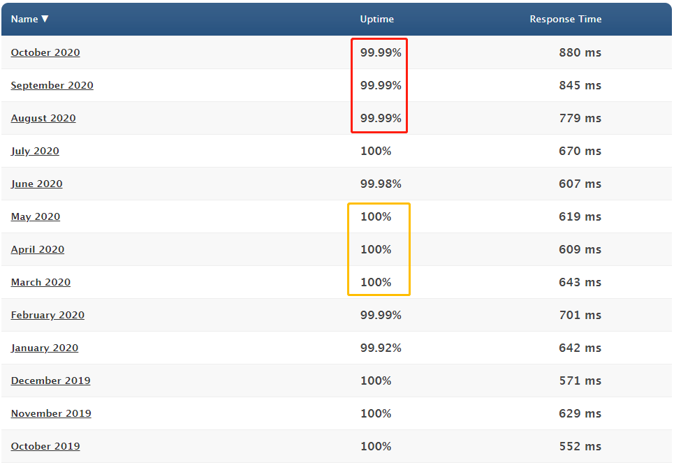Select the yellow-highlighted 100% uptime cells

(379, 249)
